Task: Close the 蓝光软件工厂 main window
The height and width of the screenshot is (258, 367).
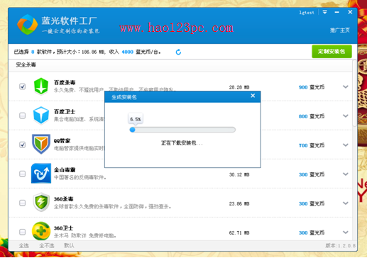Action: point(350,12)
